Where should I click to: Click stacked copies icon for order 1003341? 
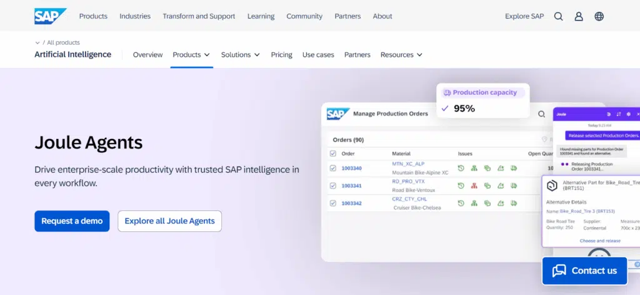pos(487,185)
